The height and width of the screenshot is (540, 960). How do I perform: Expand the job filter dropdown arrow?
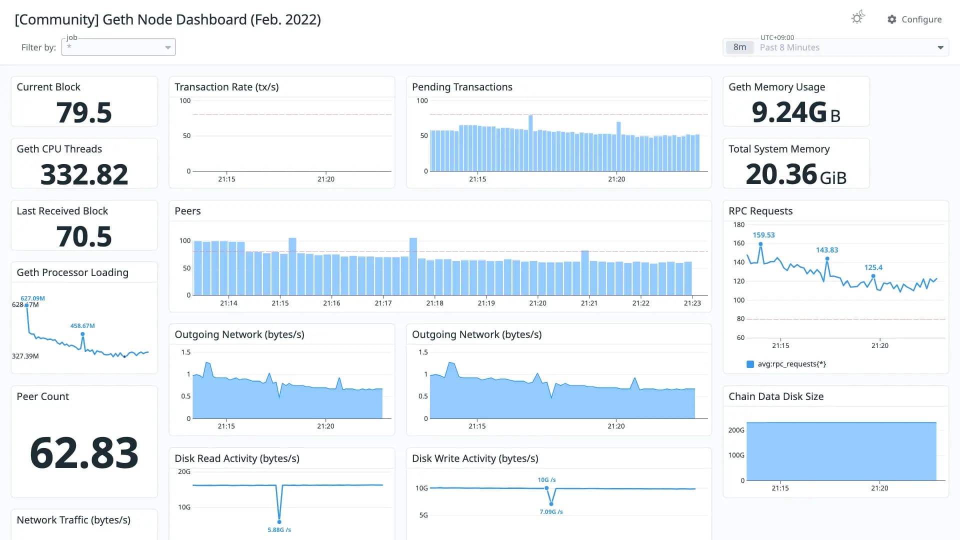point(168,47)
